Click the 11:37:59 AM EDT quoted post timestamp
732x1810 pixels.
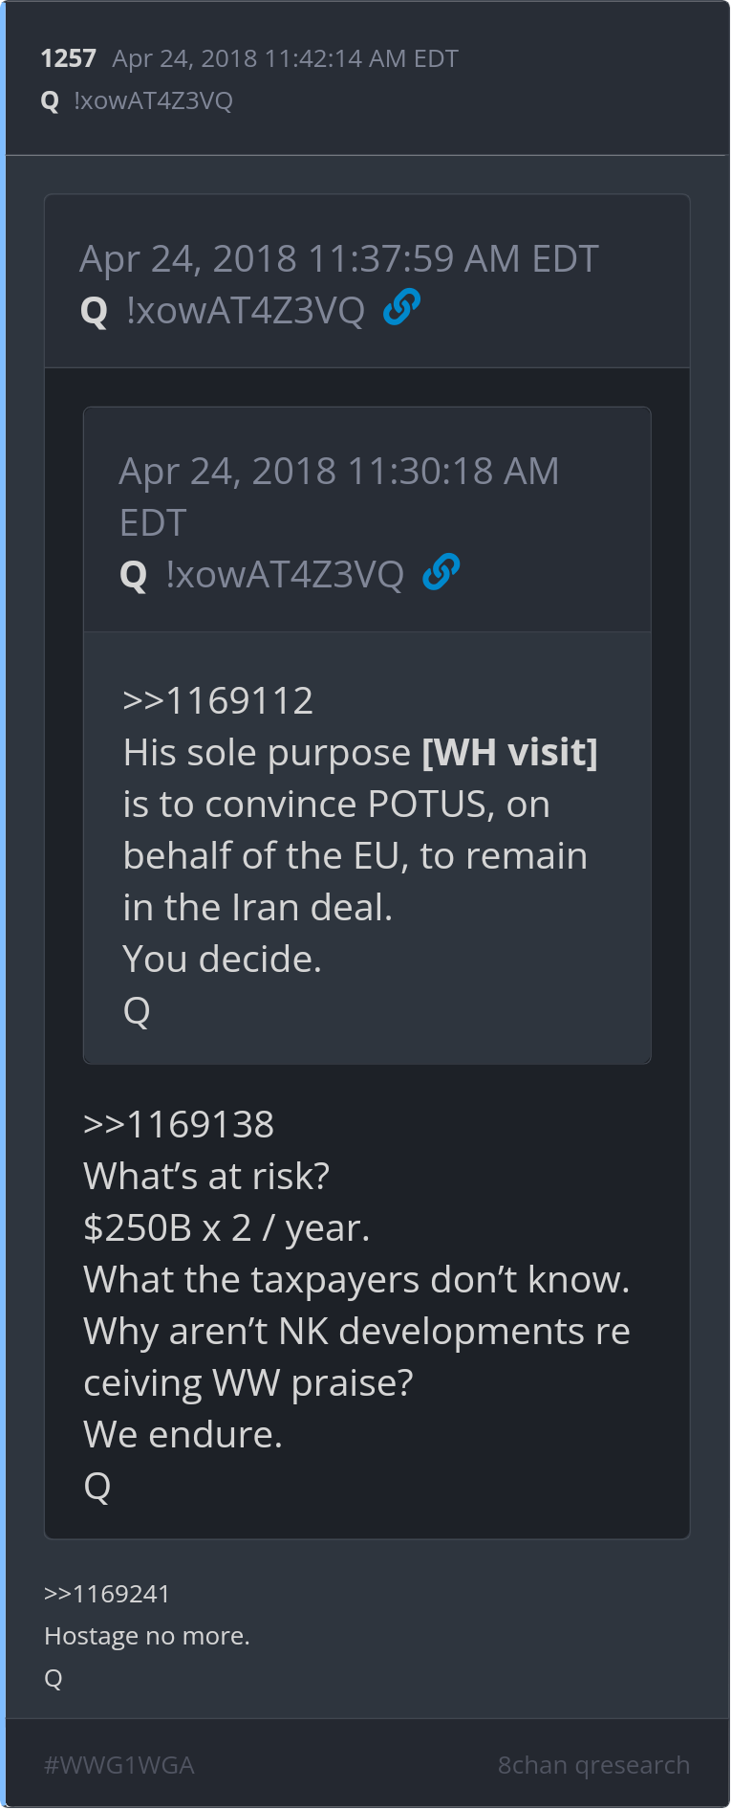(339, 259)
